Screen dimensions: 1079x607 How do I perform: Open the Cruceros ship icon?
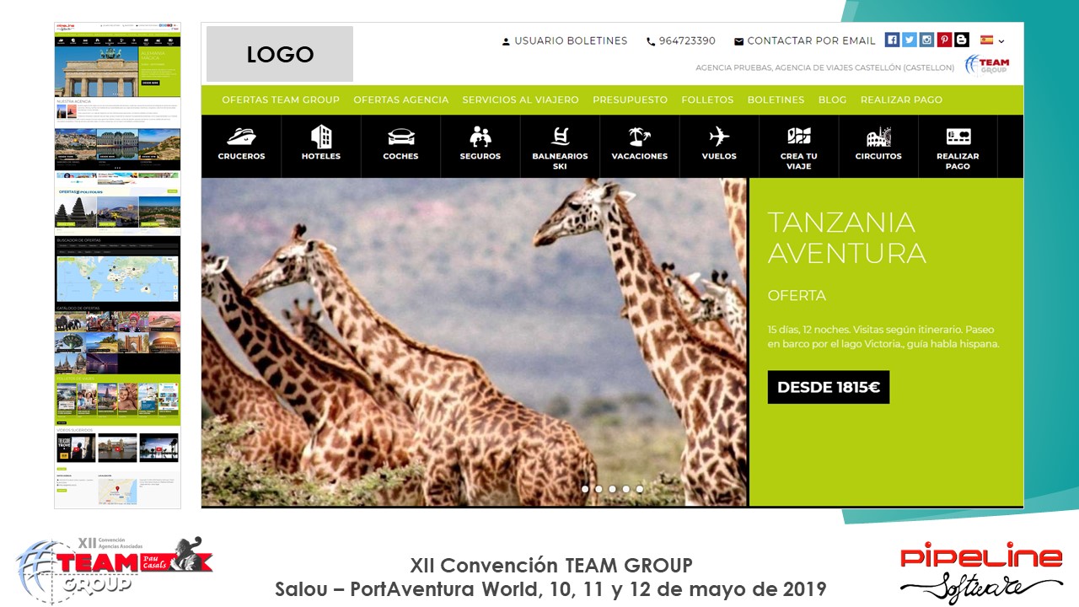(x=241, y=136)
